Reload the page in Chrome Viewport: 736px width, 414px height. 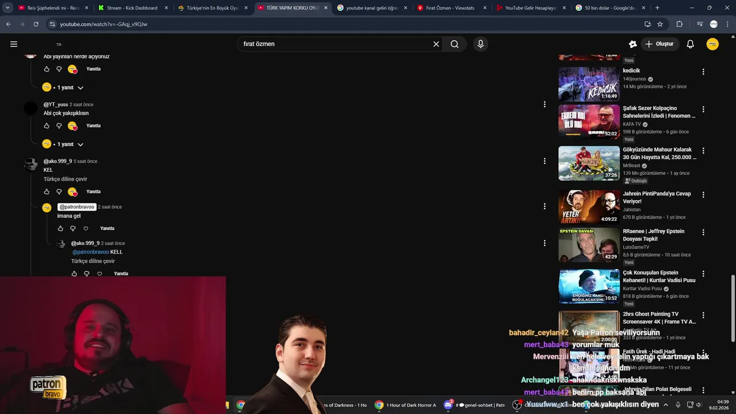click(x=36, y=24)
